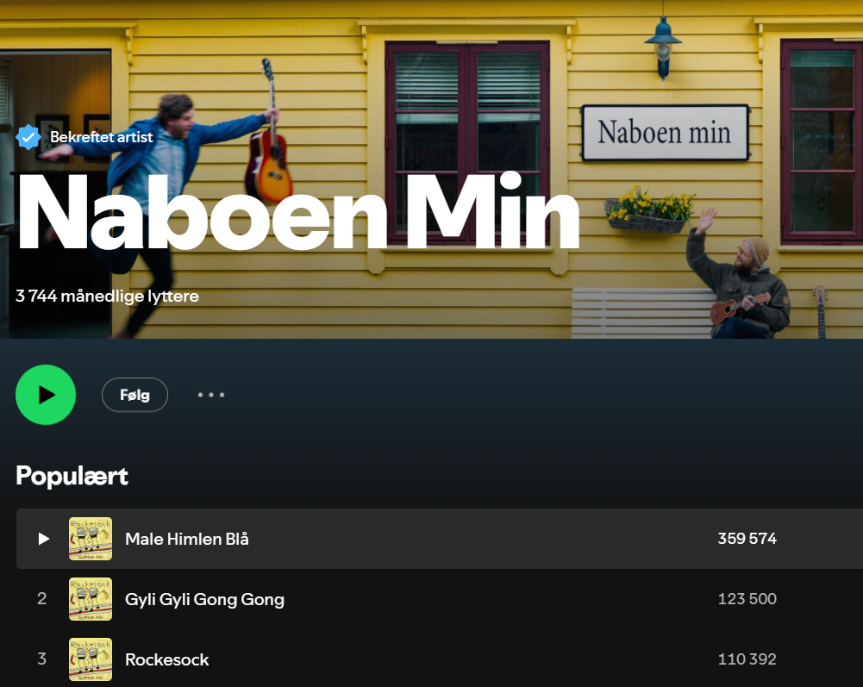Play Naboen Min with the green button
Viewport: 863px width, 687px height.
point(46,395)
